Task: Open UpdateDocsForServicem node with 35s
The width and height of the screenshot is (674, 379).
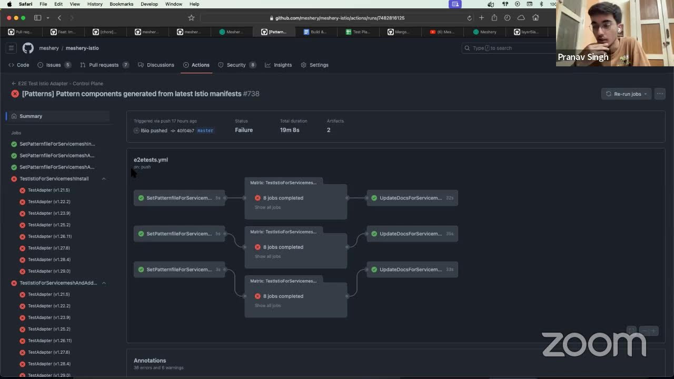Action: [412, 234]
